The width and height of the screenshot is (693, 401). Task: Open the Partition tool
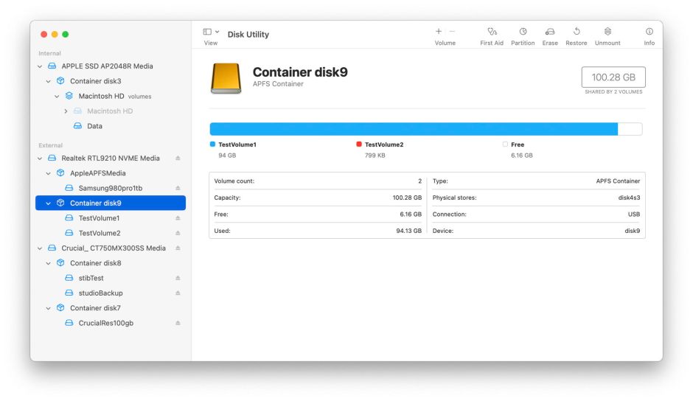click(x=523, y=32)
